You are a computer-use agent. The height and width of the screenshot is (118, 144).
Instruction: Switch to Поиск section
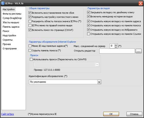click(x=6, y=31)
